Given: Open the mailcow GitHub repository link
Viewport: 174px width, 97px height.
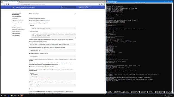Looking at the screenshot, I should 86,7.
